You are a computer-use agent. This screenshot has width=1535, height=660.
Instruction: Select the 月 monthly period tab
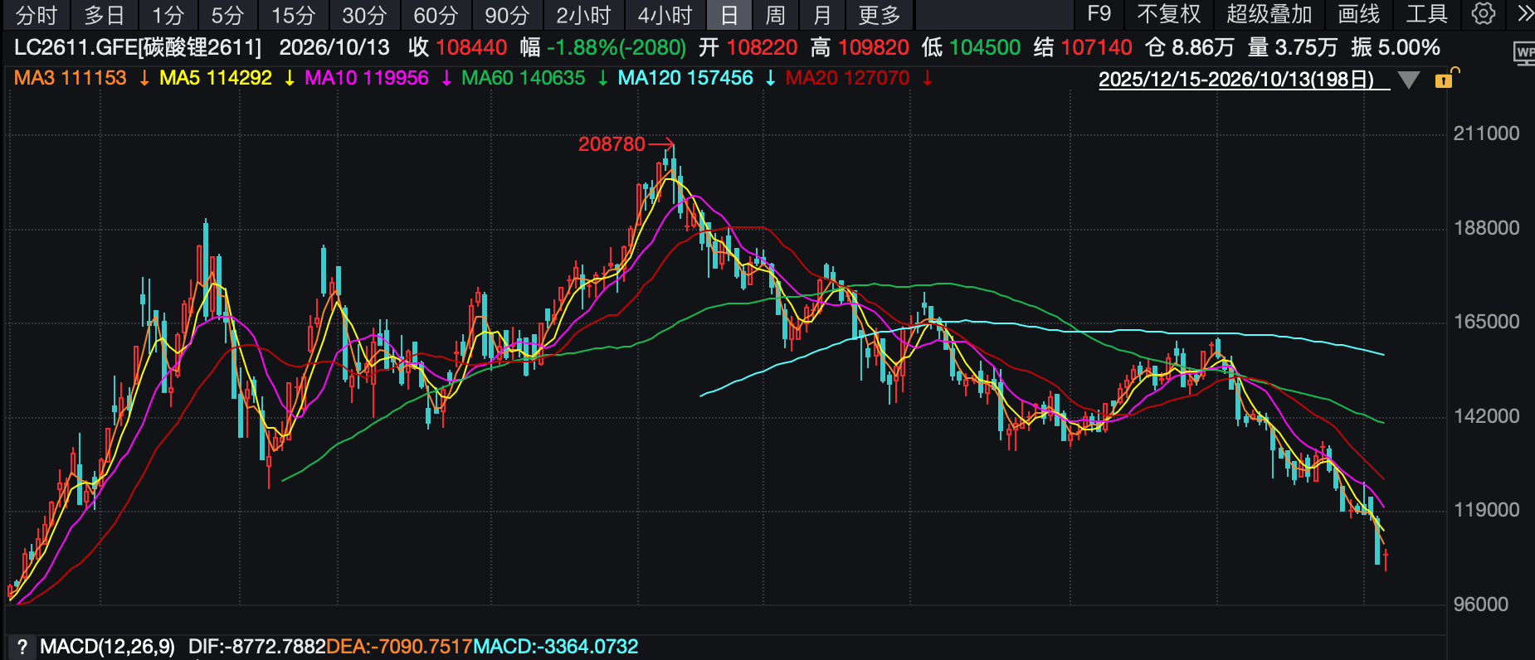[821, 15]
